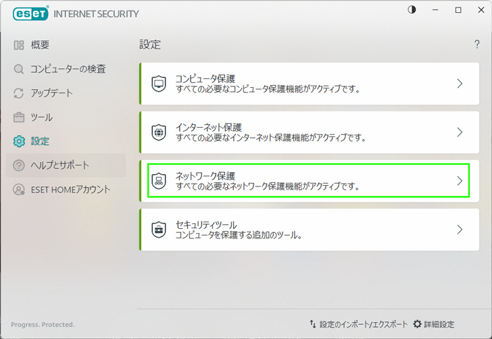Click the セキュリティツール toolbox shield icon

click(x=159, y=230)
